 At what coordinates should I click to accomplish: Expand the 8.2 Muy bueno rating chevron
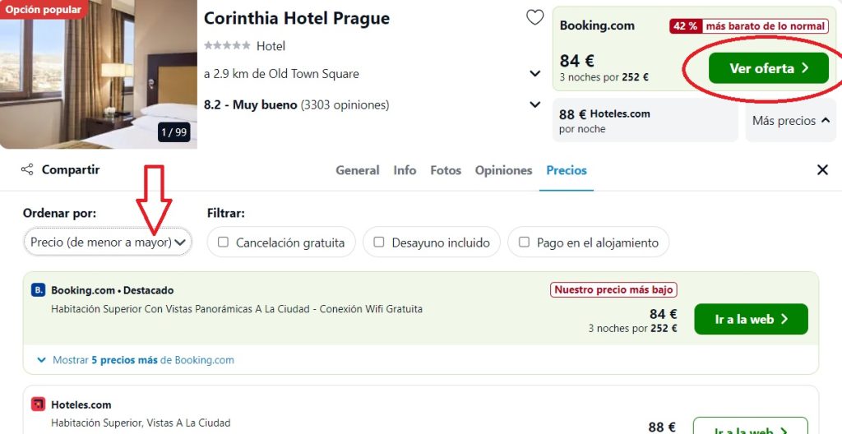click(x=534, y=104)
